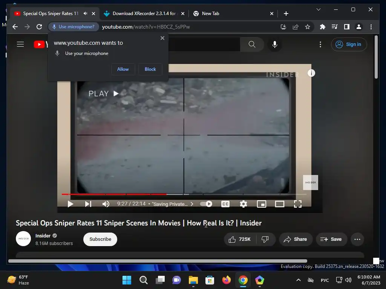The image size is (386, 289).
Task: Dislike the video
Action: pos(265,239)
